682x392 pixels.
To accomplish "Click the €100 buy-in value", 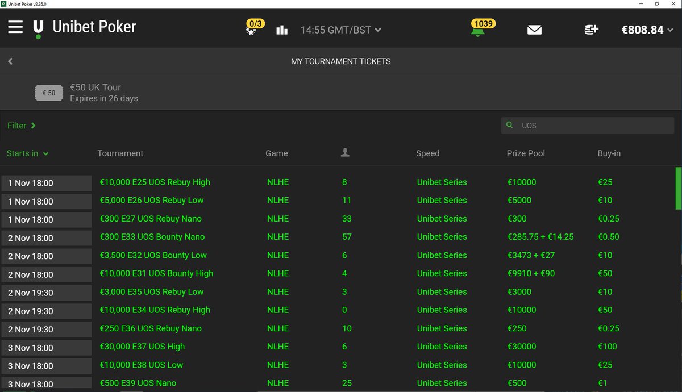I will pyautogui.click(x=608, y=347).
